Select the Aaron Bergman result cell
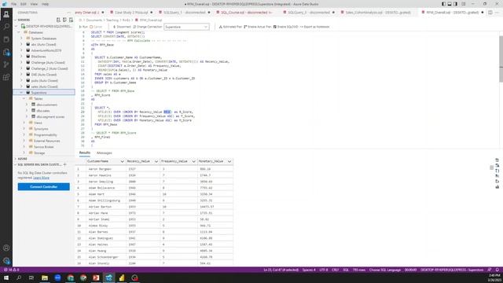The height and width of the screenshot is (283, 503). click(x=106, y=169)
